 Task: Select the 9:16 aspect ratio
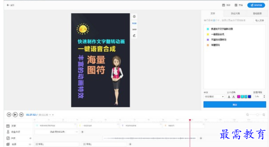tap(134, 23)
